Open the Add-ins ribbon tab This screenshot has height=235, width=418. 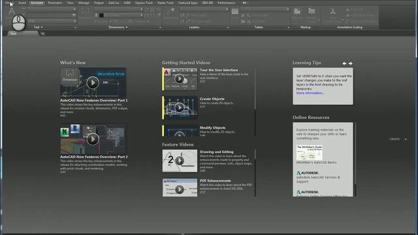tap(114, 3)
